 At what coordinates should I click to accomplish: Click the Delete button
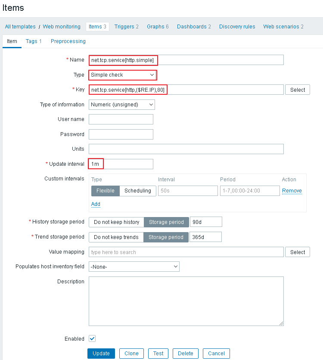click(186, 354)
